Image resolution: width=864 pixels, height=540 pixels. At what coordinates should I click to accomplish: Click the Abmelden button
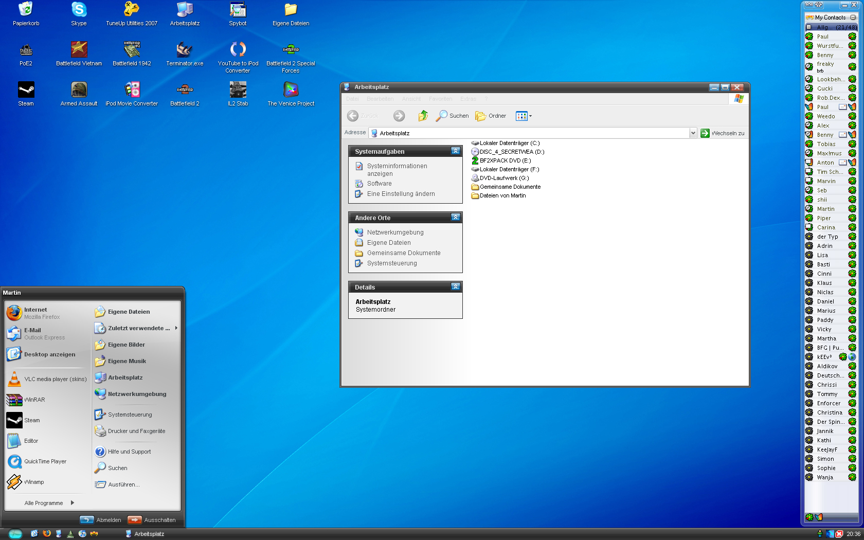click(x=101, y=520)
